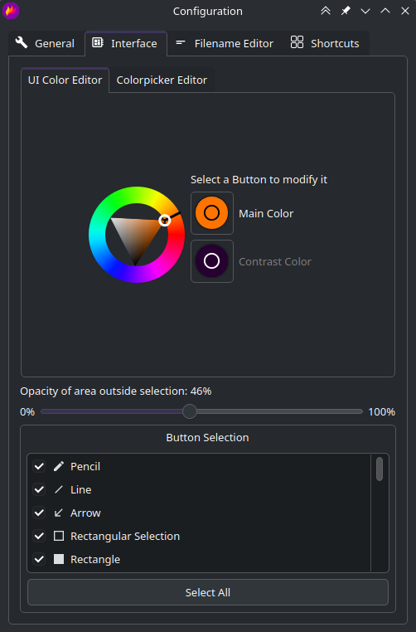Click the Pencil tool icon in list
The image size is (416, 632).
(x=59, y=466)
